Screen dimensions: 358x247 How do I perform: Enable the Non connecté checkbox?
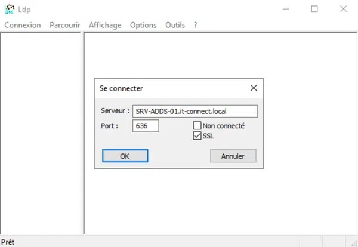(x=197, y=125)
